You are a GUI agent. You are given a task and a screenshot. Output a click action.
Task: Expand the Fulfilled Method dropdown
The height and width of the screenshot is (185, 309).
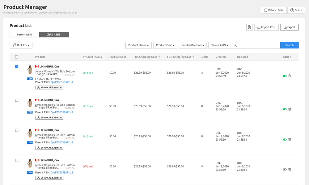pyautogui.click(x=193, y=45)
